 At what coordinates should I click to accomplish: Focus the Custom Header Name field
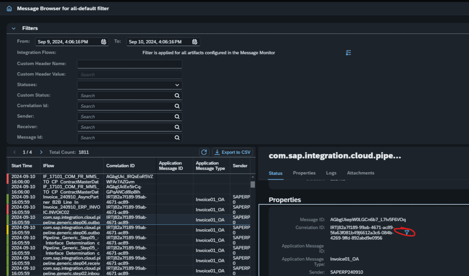pos(130,64)
